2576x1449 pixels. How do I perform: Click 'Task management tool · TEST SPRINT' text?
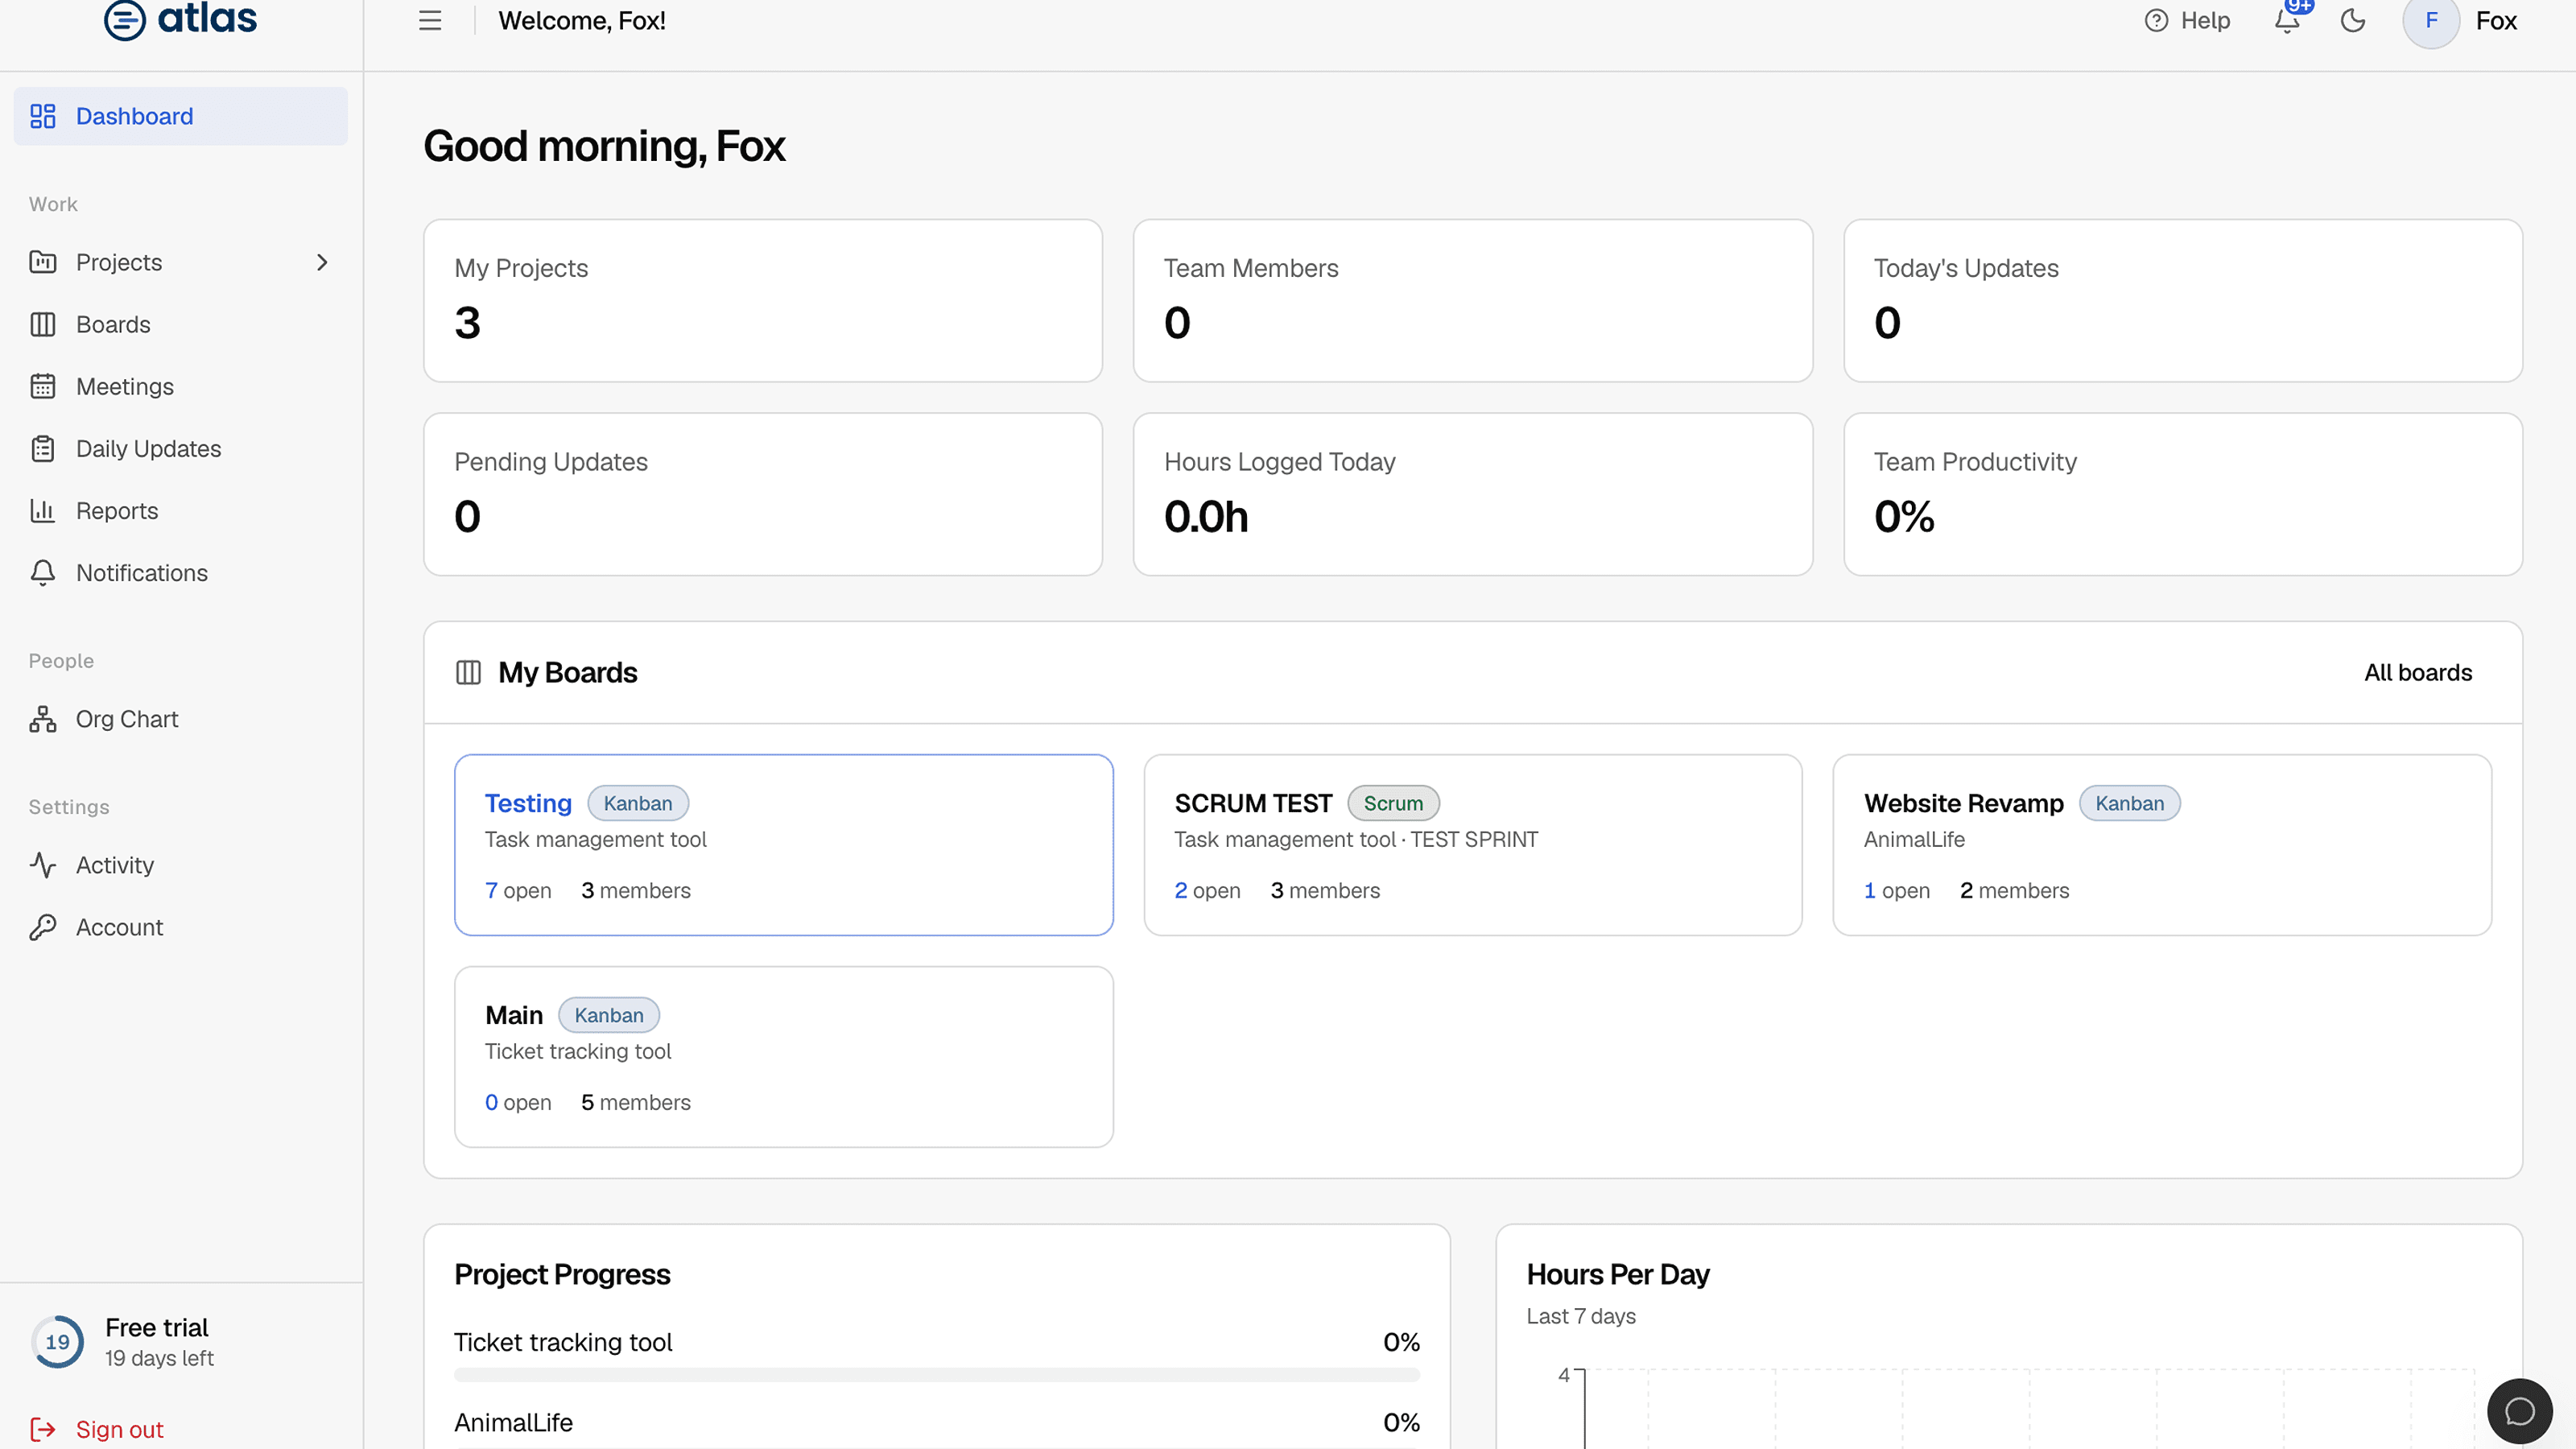pyautogui.click(x=1356, y=839)
